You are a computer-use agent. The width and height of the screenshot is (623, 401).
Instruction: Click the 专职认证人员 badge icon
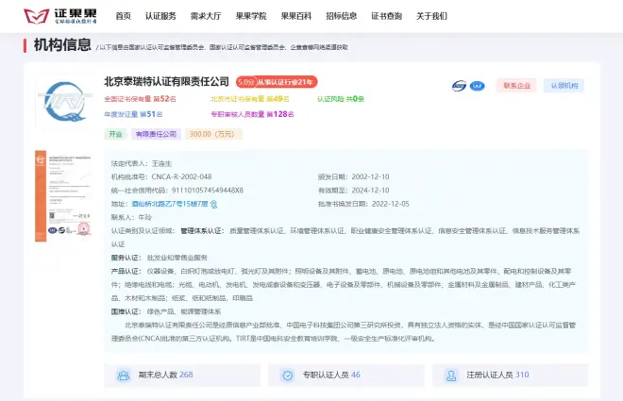coord(287,375)
